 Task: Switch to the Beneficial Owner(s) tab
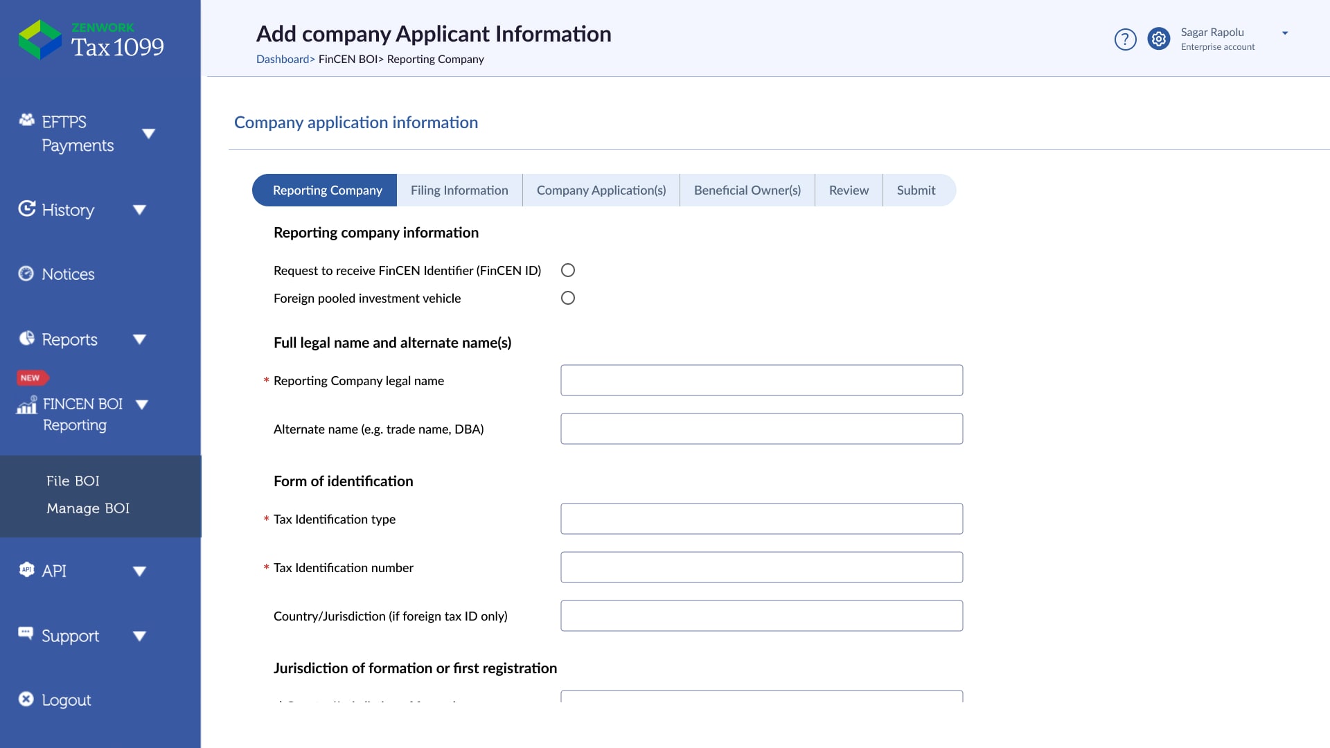point(747,190)
